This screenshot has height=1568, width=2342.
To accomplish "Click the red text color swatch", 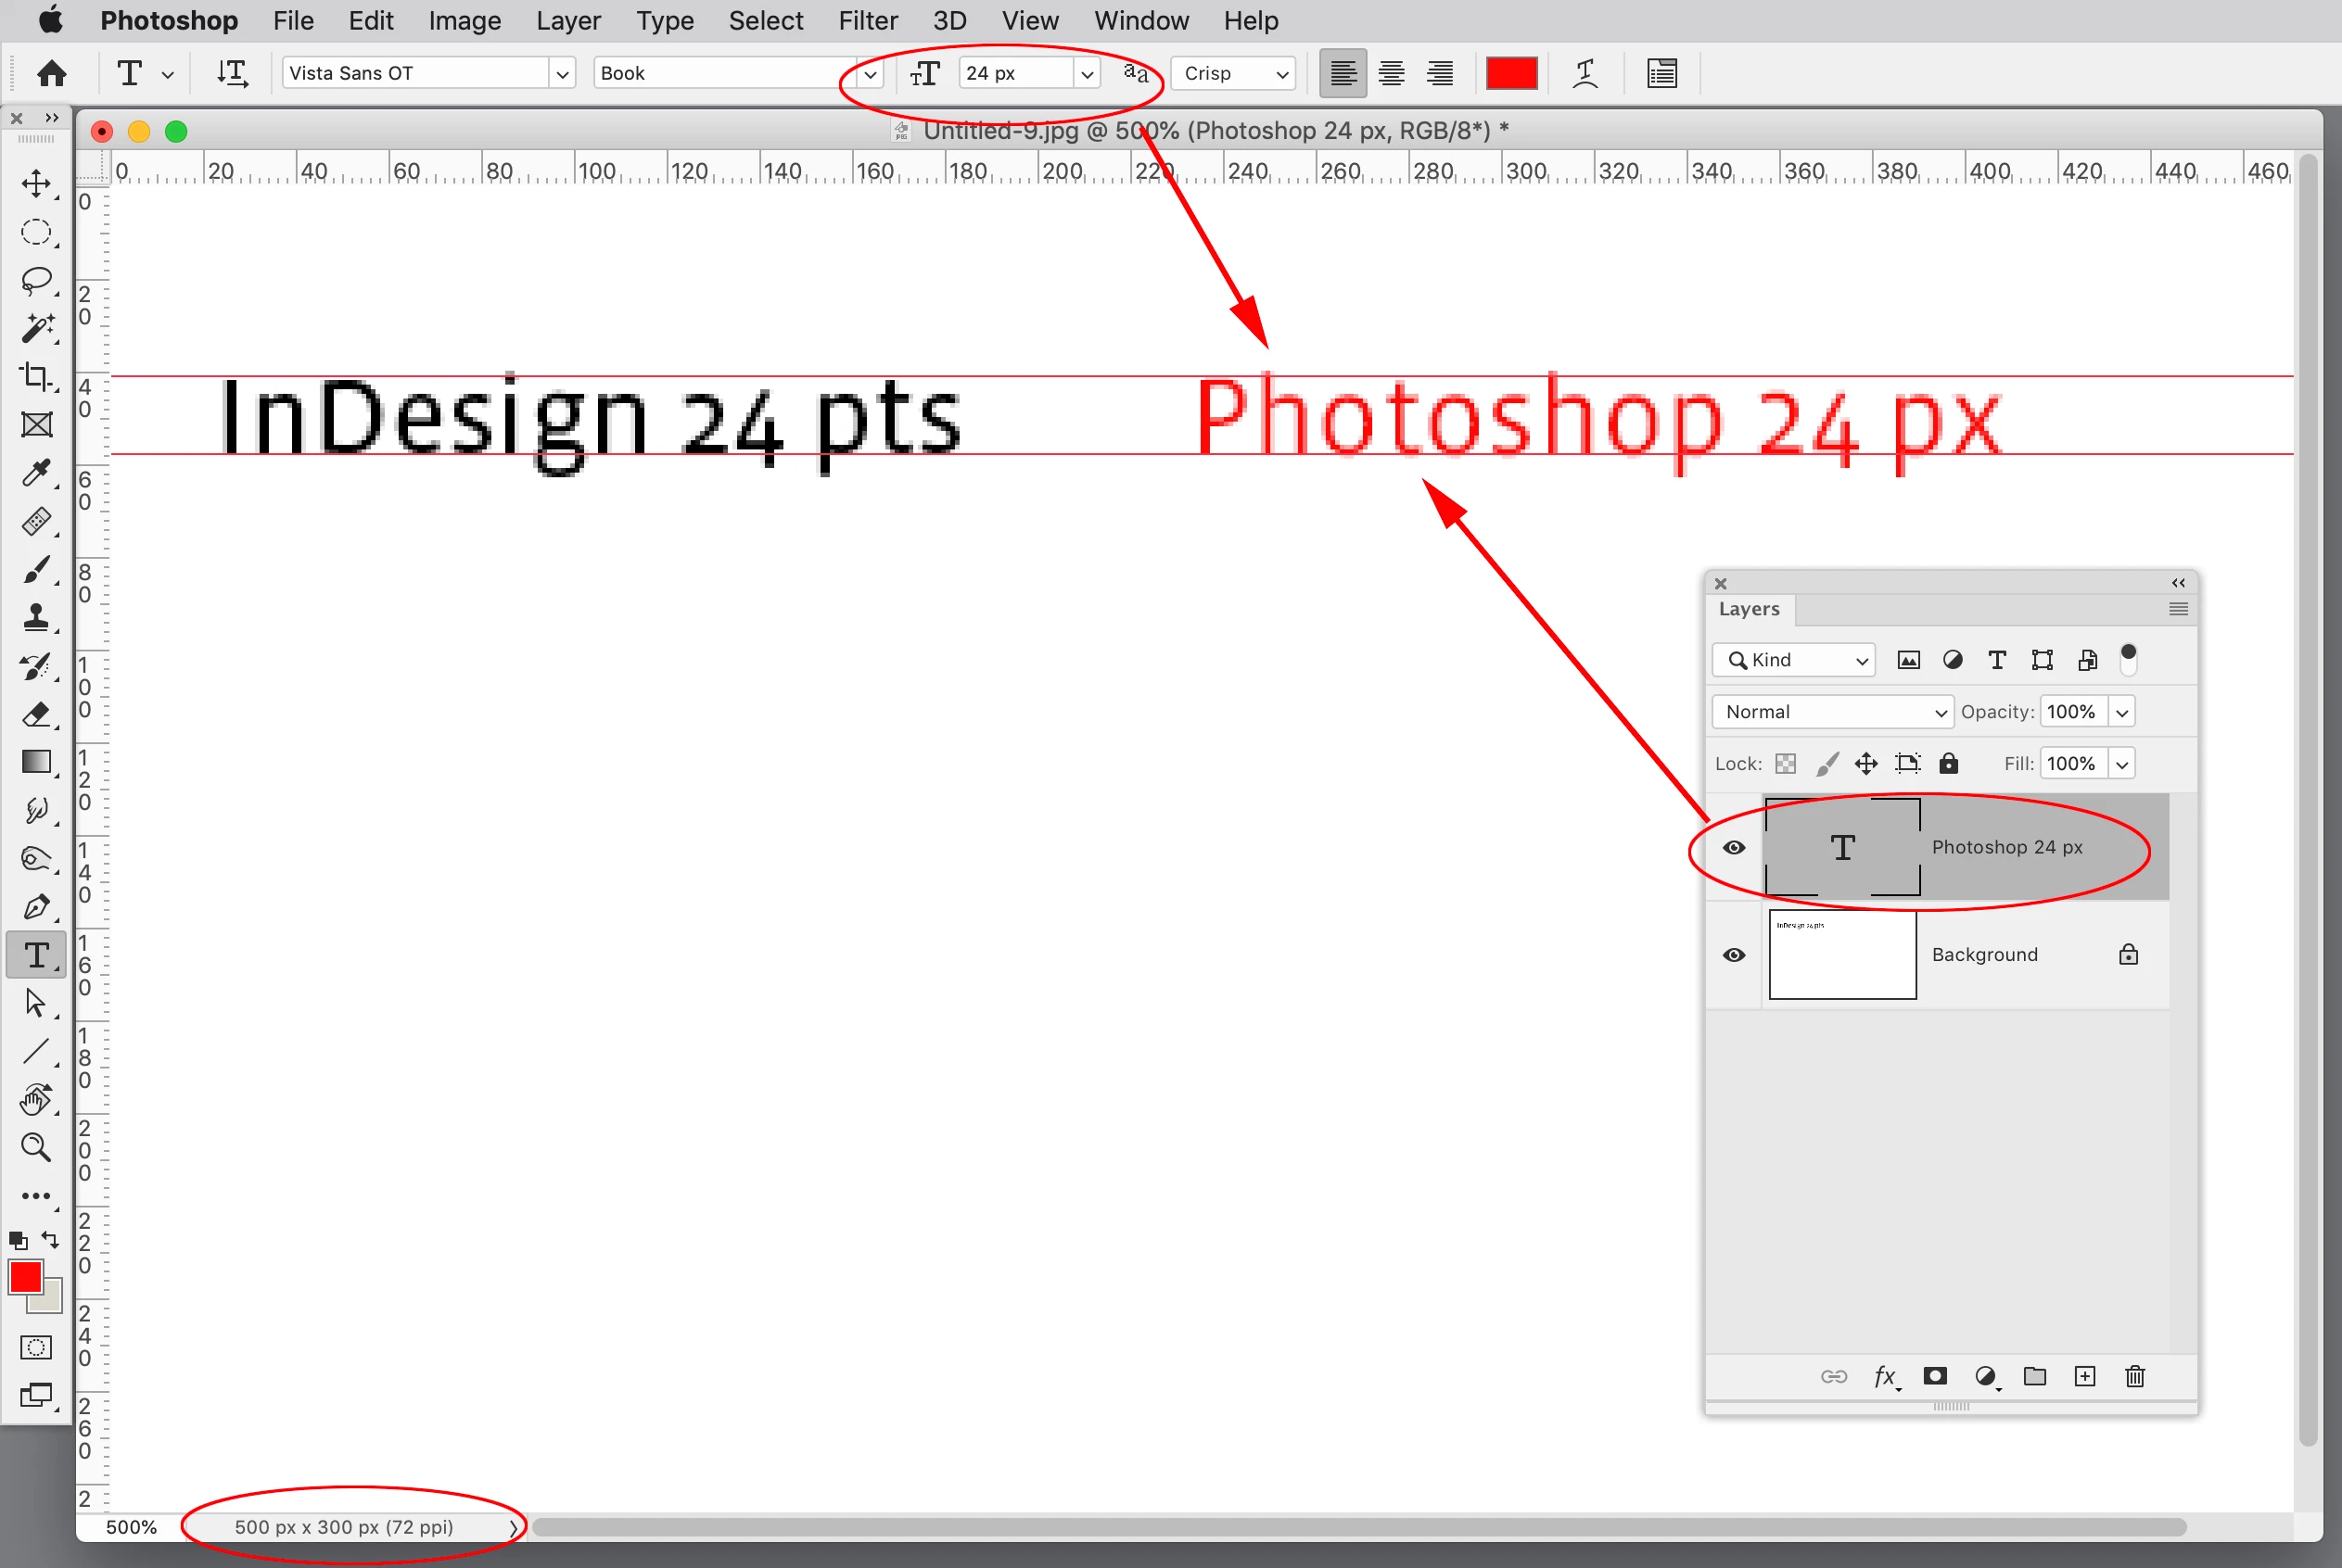I will pos(1510,73).
